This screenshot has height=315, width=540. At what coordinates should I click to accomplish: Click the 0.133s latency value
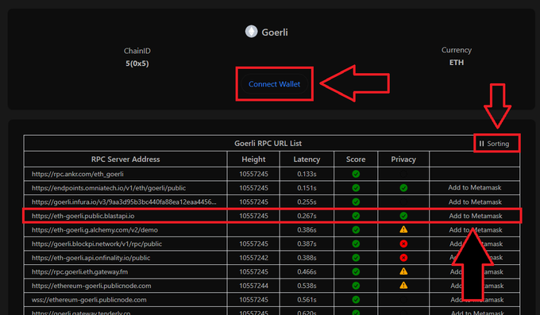click(307, 174)
